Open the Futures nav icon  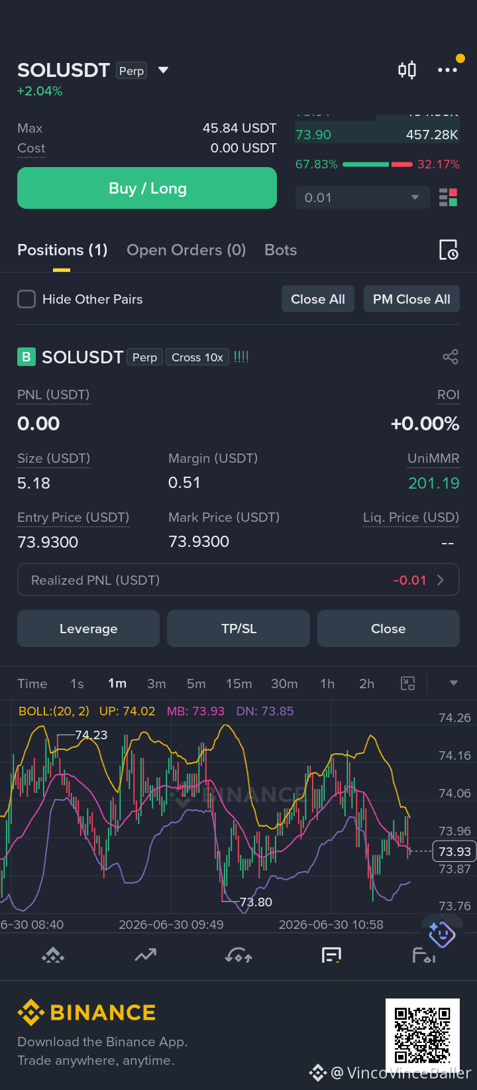click(331, 955)
